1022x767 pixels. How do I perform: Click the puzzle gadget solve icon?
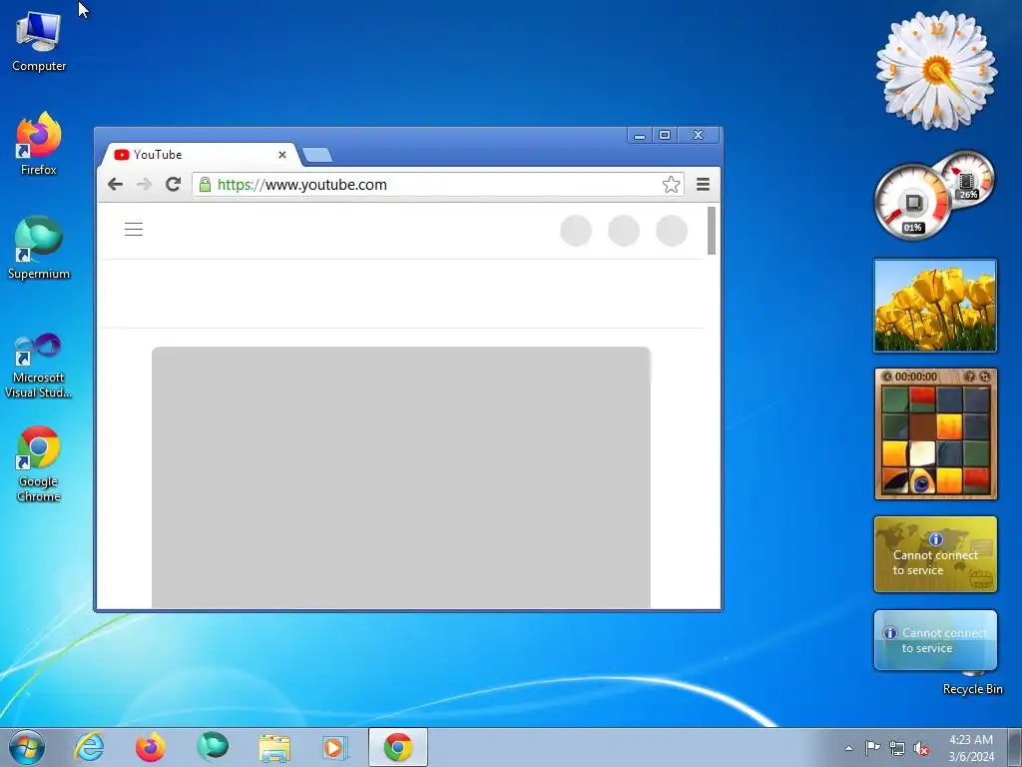(984, 377)
